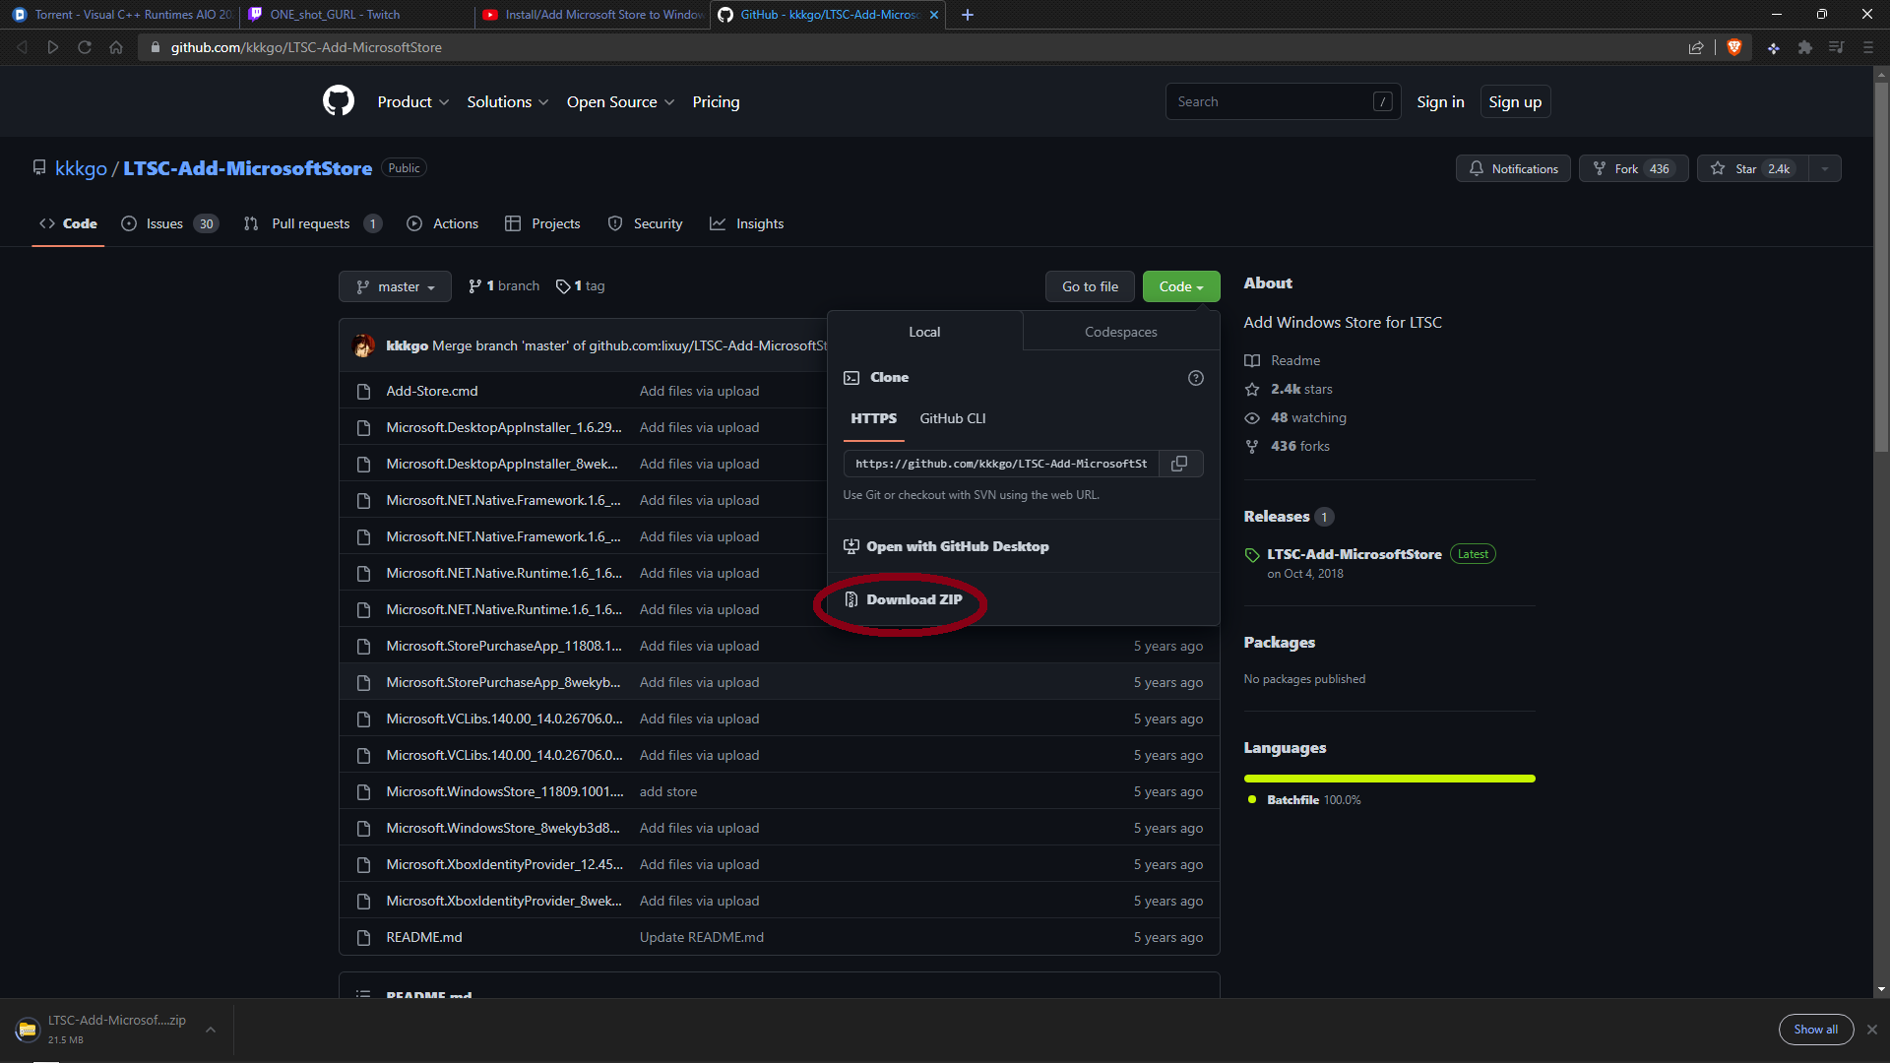Click the Fork button

[x=1633, y=169]
